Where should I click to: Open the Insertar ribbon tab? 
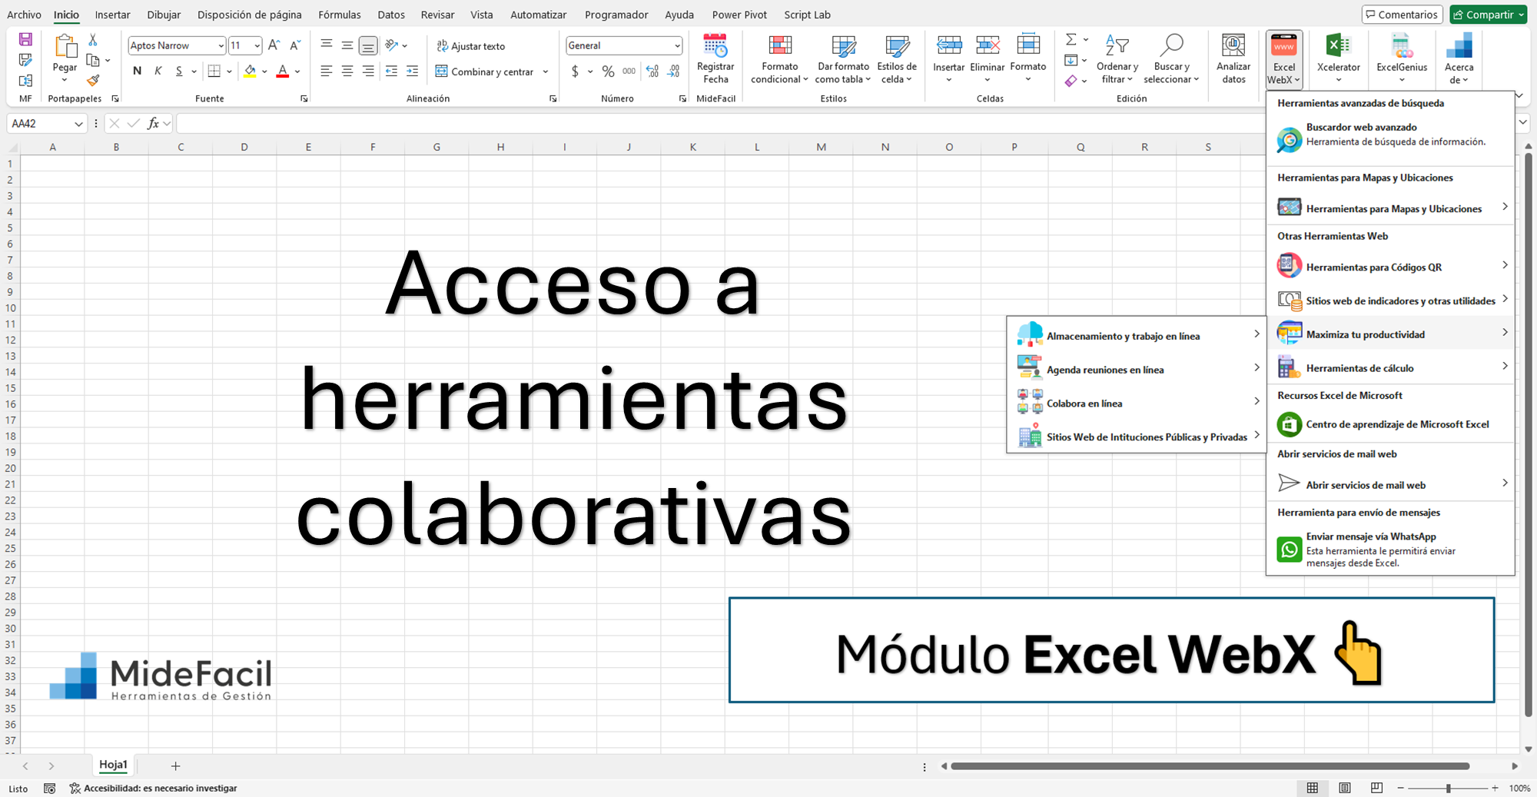[x=112, y=15]
